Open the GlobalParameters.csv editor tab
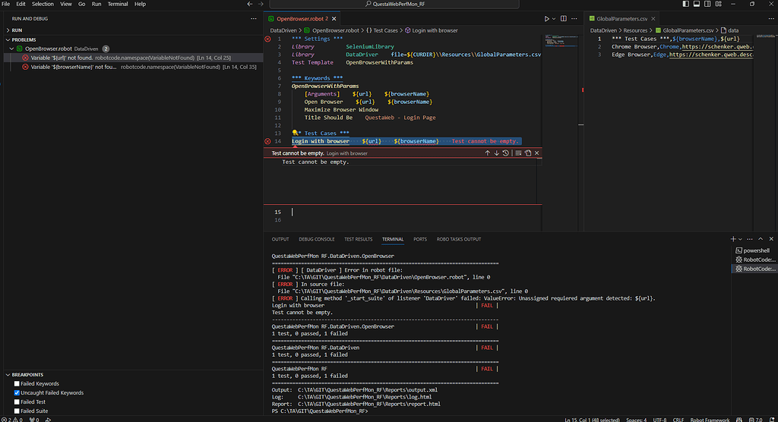Image resolution: width=778 pixels, height=422 pixels. click(621, 18)
